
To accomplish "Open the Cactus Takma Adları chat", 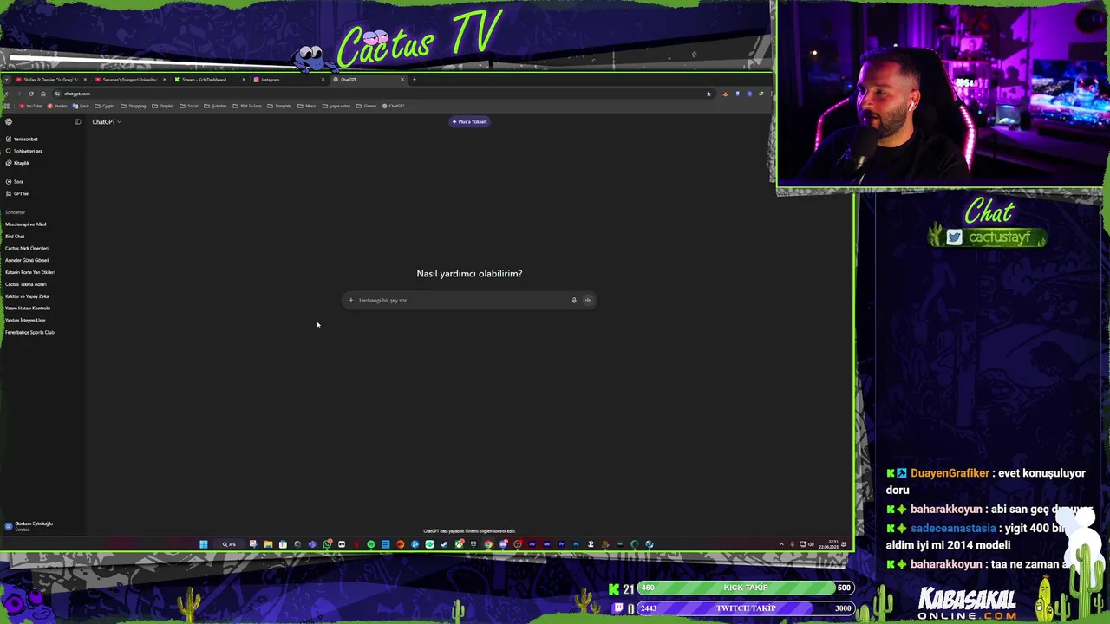I will point(26,284).
